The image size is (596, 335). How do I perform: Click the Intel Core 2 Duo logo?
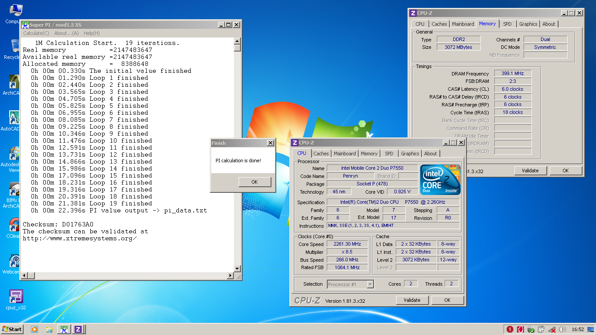point(440,180)
